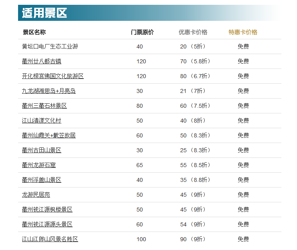This screenshot has width=297, height=250.
Task: Click the 特惠卡价格 column header
Action: pyautogui.click(x=243, y=32)
